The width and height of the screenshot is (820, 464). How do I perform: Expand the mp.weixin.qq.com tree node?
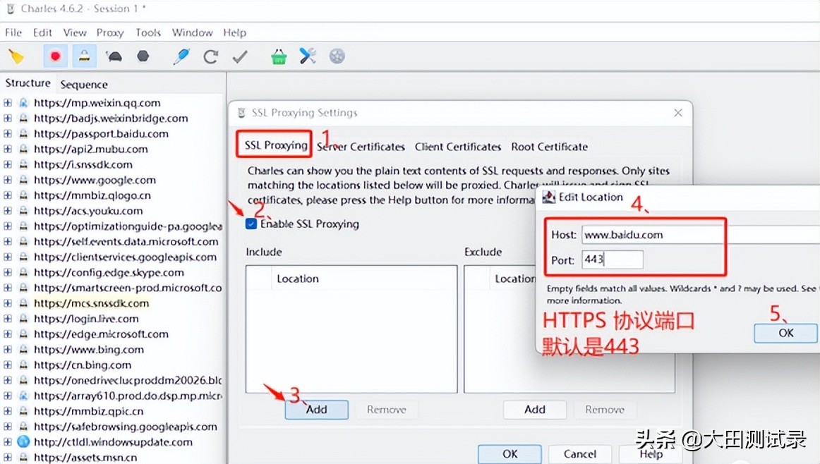pyautogui.click(x=8, y=103)
